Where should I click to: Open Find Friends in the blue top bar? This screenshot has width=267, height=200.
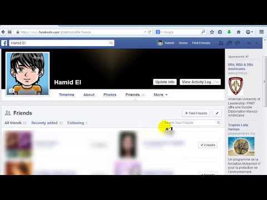point(201,43)
